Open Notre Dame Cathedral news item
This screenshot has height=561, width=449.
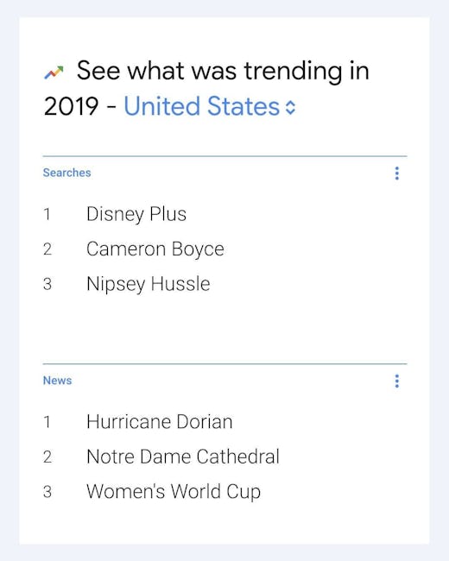pyautogui.click(x=182, y=457)
